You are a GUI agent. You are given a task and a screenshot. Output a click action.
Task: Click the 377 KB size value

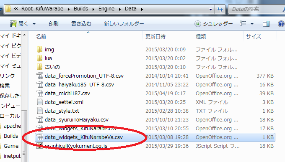(x=265, y=76)
